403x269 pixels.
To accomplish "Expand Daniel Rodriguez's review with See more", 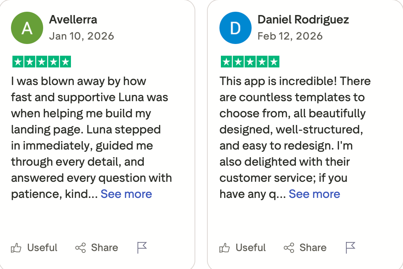I will (x=315, y=194).
